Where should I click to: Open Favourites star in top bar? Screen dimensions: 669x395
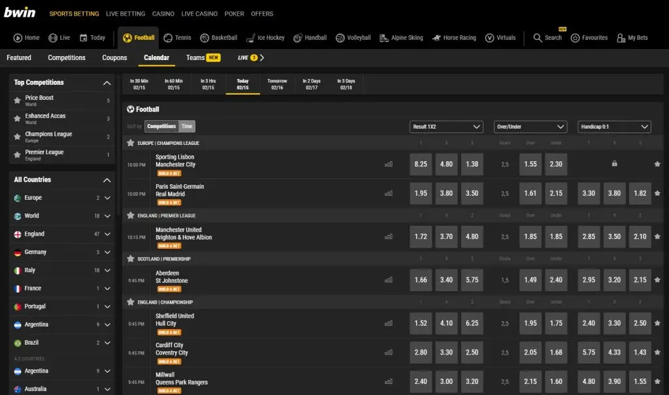tap(575, 38)
